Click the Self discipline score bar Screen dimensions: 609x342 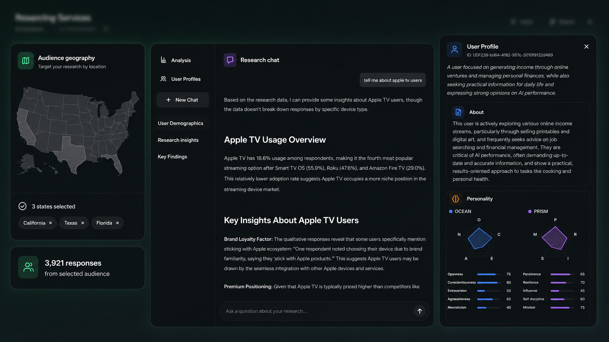[x=562, y=299]
